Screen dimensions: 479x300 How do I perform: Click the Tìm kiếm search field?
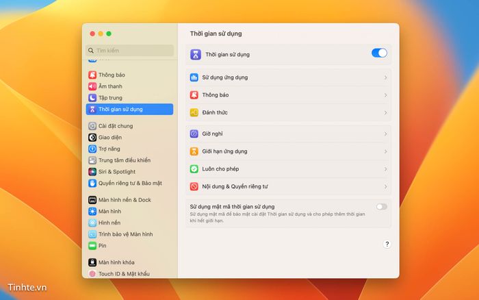(130, 51)
